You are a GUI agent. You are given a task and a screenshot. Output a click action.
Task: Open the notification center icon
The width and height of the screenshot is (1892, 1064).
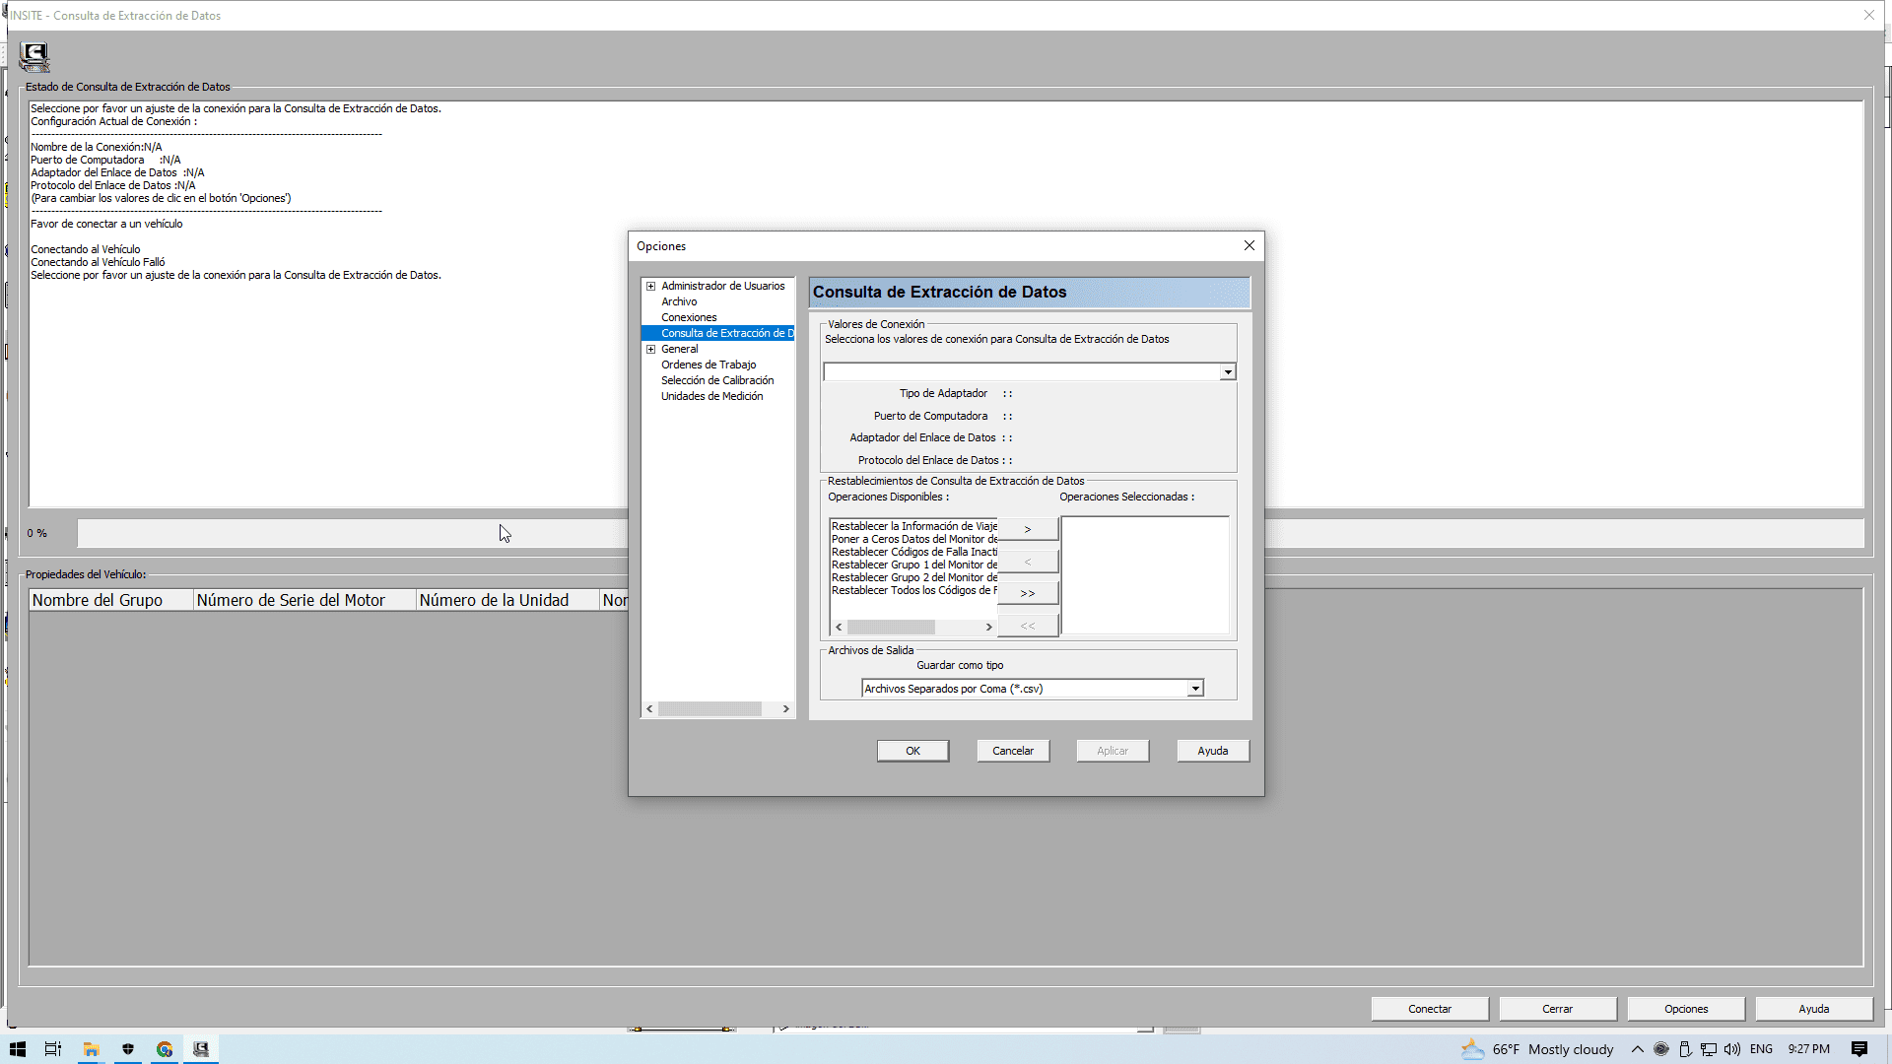pyautogui.click(x=1858, y=1049)
